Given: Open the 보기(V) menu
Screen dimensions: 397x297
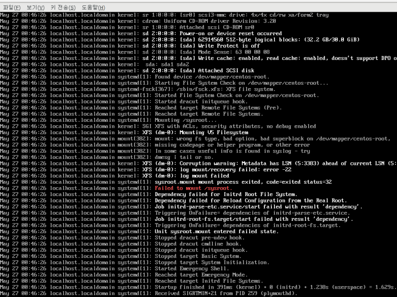Looking at the screenshot, I should pyautogui.click(x=35, y=7).
